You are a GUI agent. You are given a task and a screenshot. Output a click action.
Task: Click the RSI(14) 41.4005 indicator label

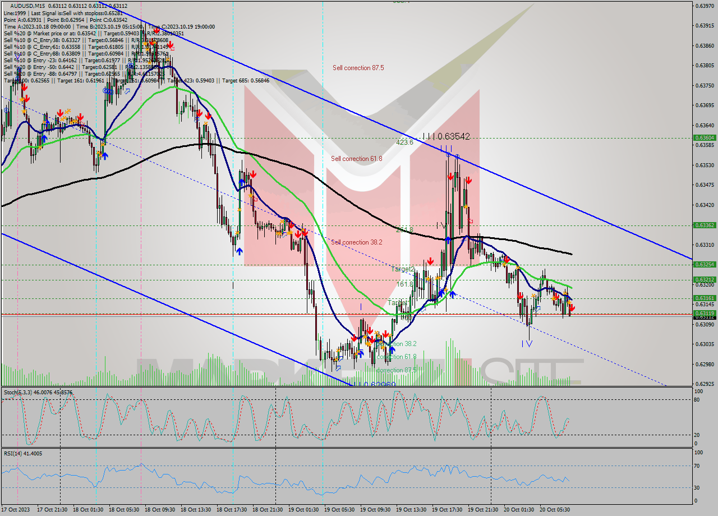[23, 453]
